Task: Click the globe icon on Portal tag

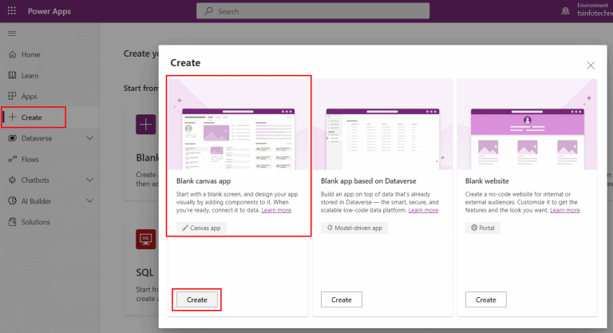Action: coord(474,228)
